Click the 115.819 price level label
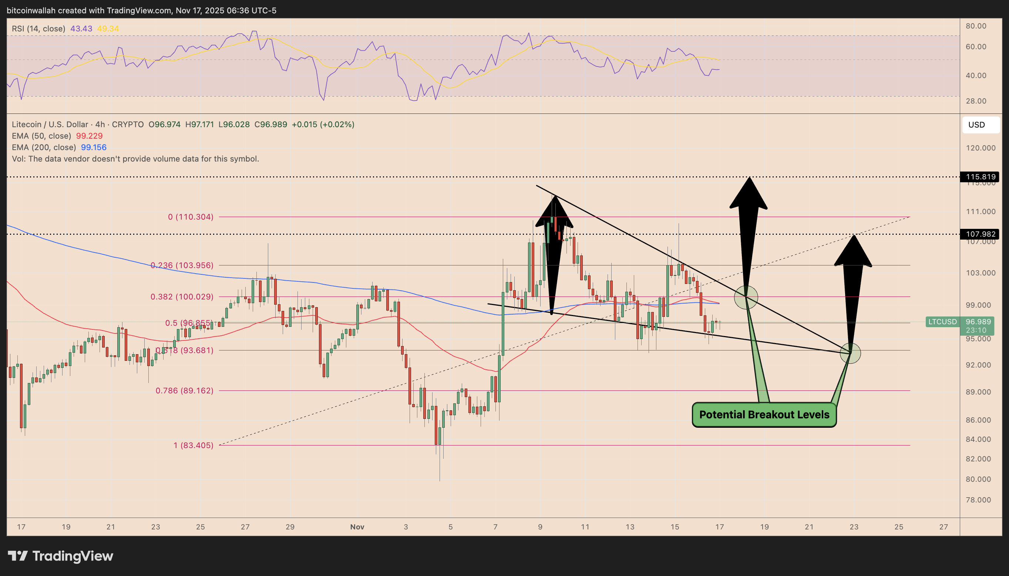Viewport: 1009px width, 576px height. (980, 177)
